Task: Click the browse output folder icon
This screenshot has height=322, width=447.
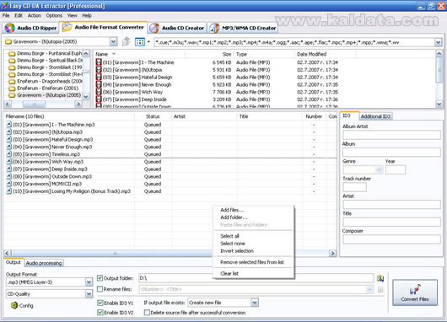Action: (380, 278)
